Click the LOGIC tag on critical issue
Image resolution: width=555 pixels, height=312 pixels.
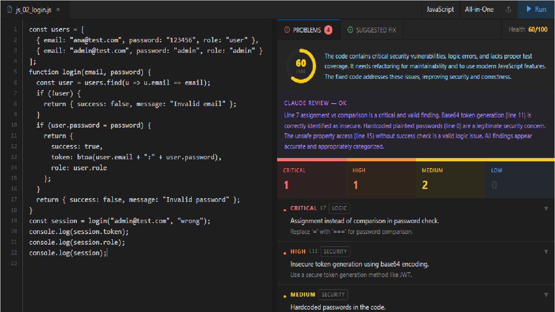click(x=339, y=208)
